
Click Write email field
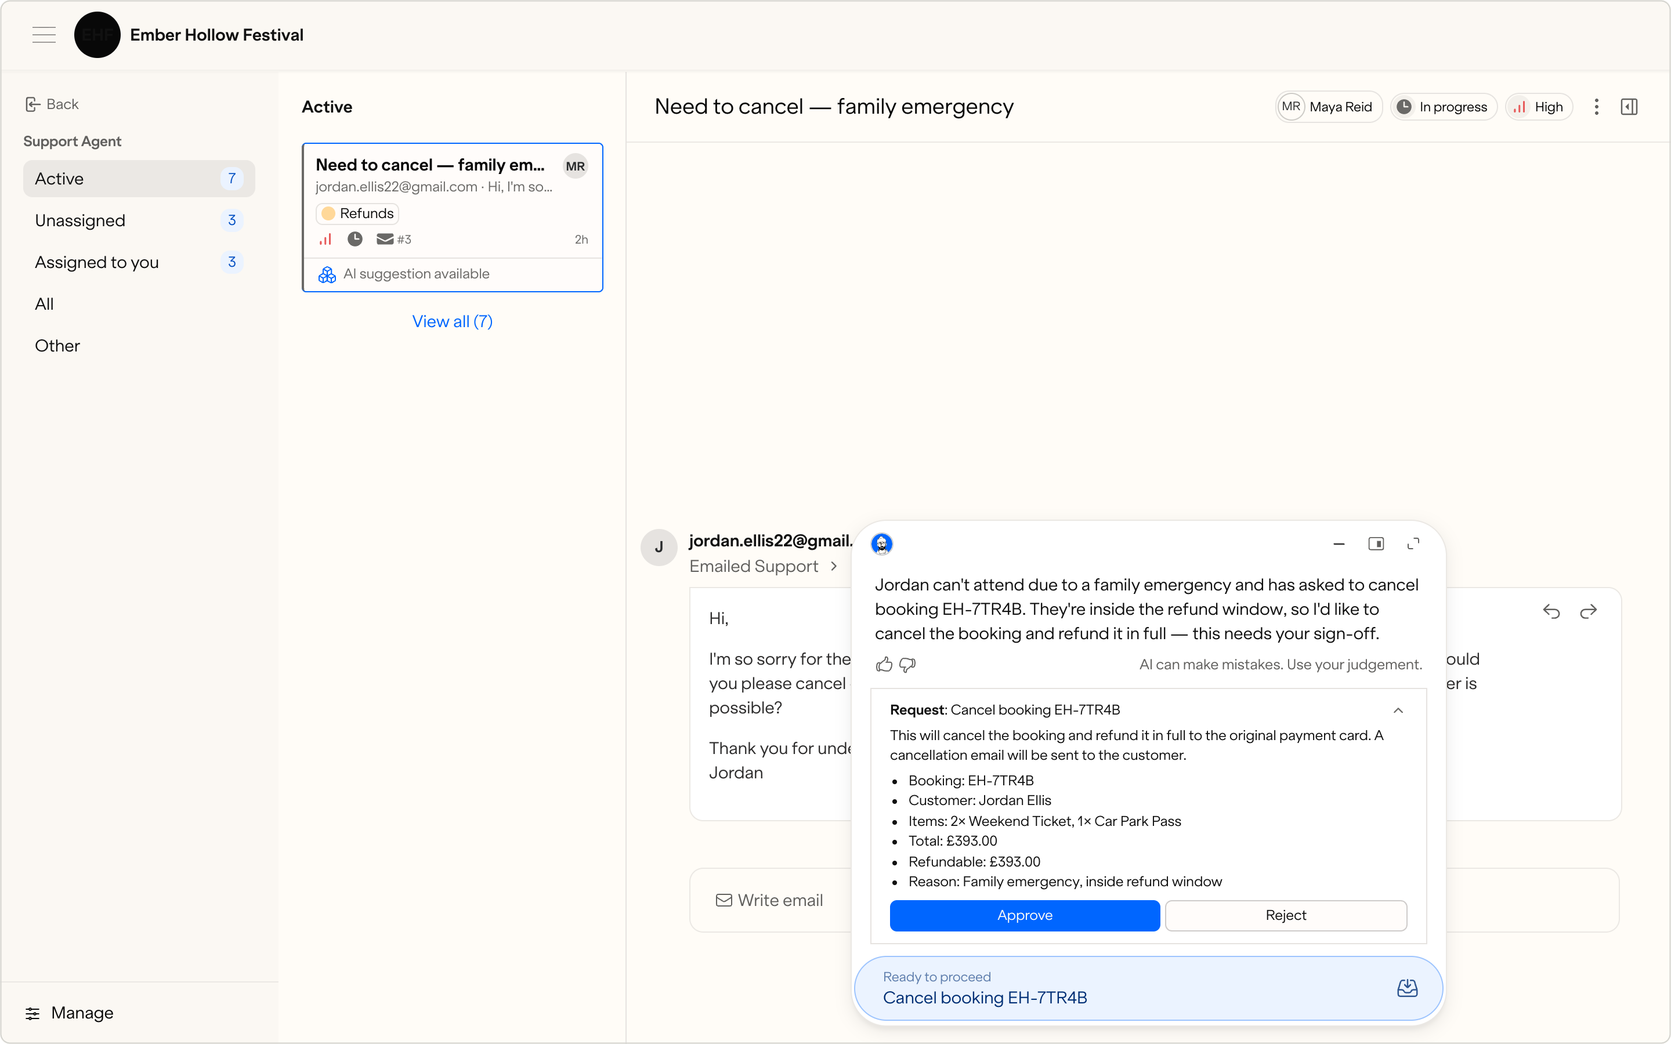[770, 900]
